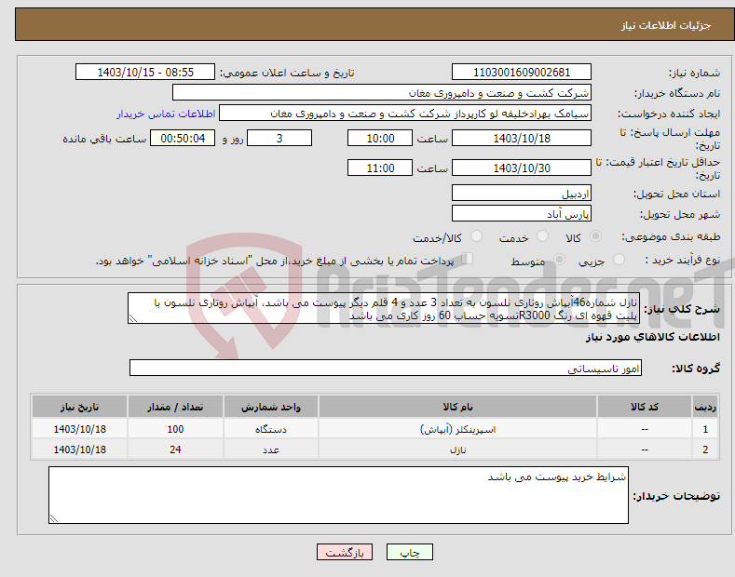Viewport: 735px width, 577px height.
Task: Click the resize handle of description textarea
Action: pyautogui.click(x=133, y=319)
